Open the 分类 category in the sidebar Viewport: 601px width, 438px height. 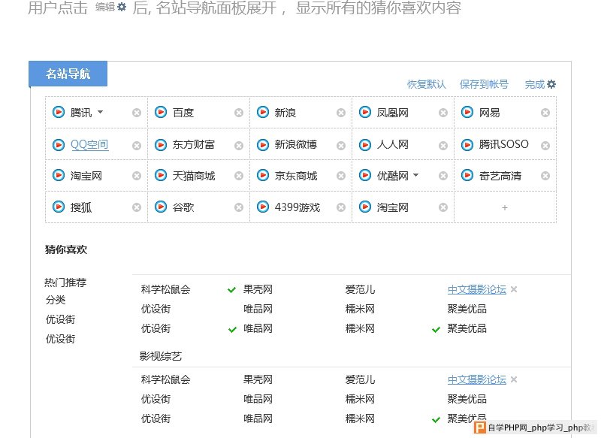[x=56, y=300]
